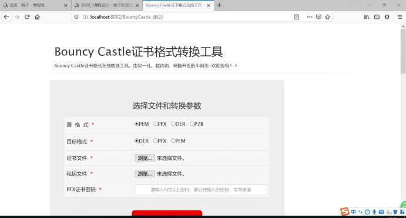Image resolution: width=406 pixels, height=218 pixels.
Task: Open the Library icon in the toolbar
Action: coord(367,17)
